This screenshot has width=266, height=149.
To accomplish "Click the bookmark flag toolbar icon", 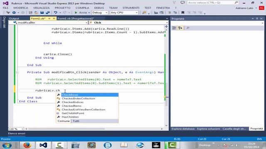I will (183, 12).
